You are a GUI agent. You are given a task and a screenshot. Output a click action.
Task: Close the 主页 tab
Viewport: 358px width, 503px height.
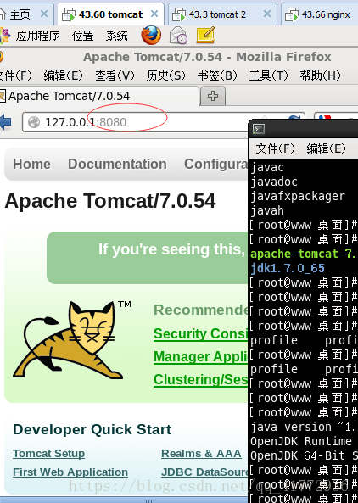44,14
